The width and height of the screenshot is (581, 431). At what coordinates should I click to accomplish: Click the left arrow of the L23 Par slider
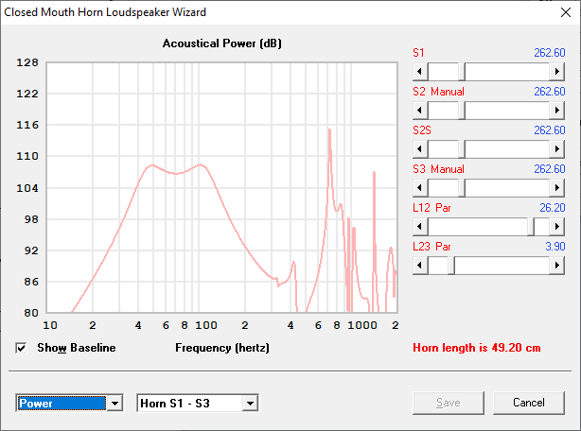[420, 266]
